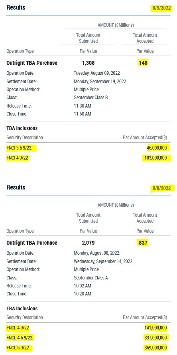
Task: Select the highlighted 837 total accepted value
Action: 143,243
